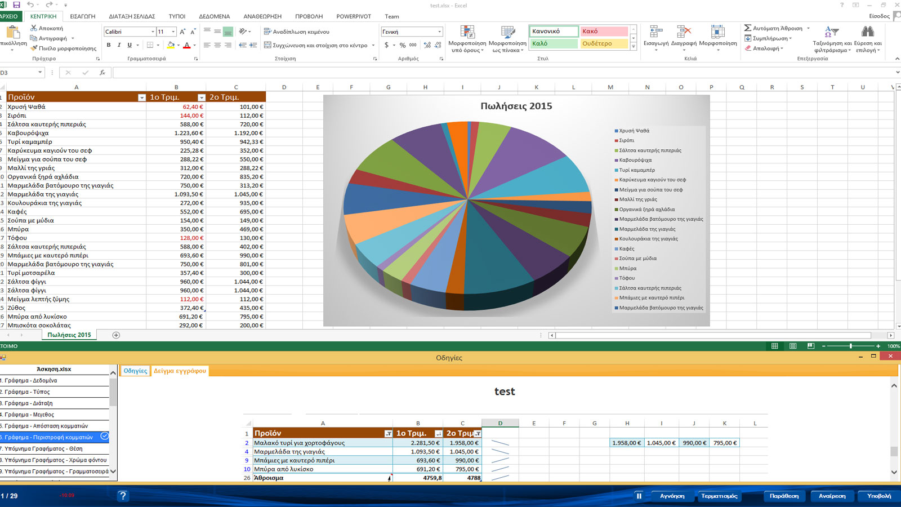Screen dimensions: 901x507
Task: Toggle italic formatting
Action: pyautogui.click(x=119, y=45)
